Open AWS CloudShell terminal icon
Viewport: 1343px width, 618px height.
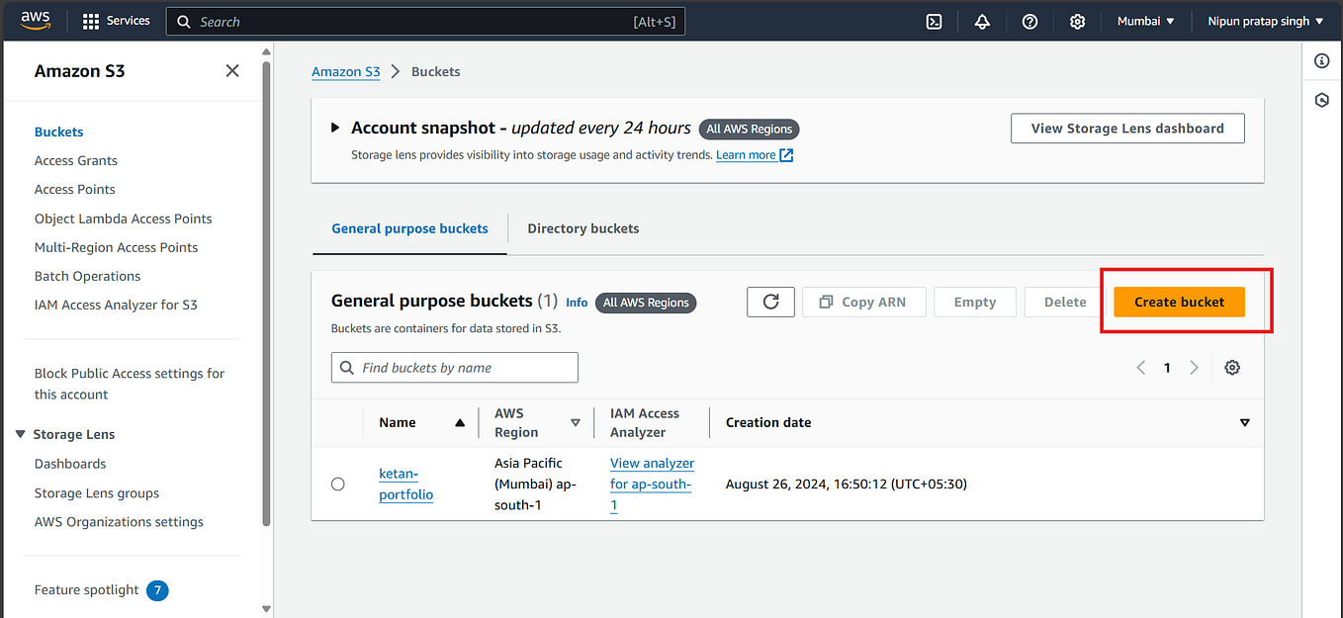click(x=934, y=21)
